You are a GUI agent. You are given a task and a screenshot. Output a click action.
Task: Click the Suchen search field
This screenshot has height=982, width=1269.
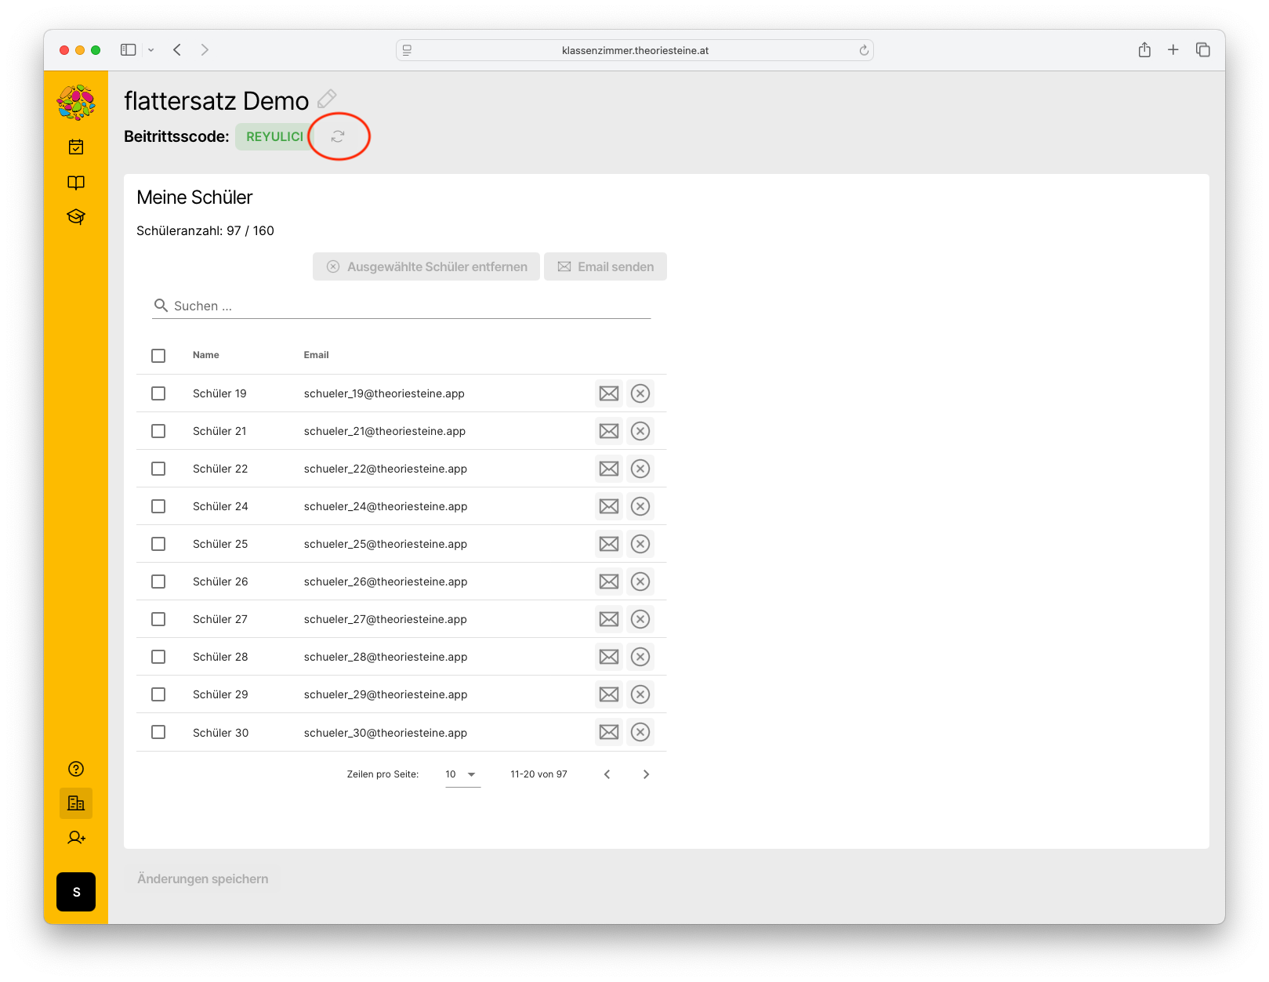coord(408,306)
